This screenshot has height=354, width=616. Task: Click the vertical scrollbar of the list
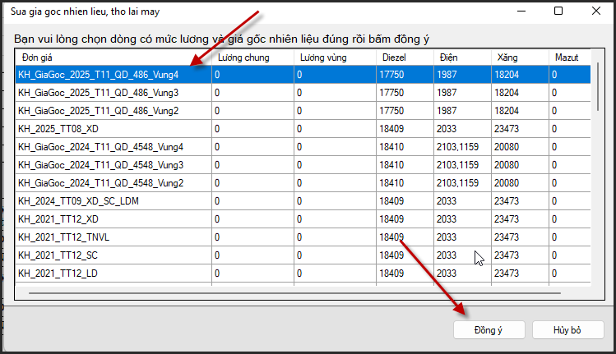point(597,82)
